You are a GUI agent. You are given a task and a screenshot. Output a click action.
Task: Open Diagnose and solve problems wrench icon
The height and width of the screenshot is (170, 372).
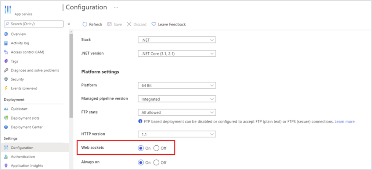tap(6, 70)
